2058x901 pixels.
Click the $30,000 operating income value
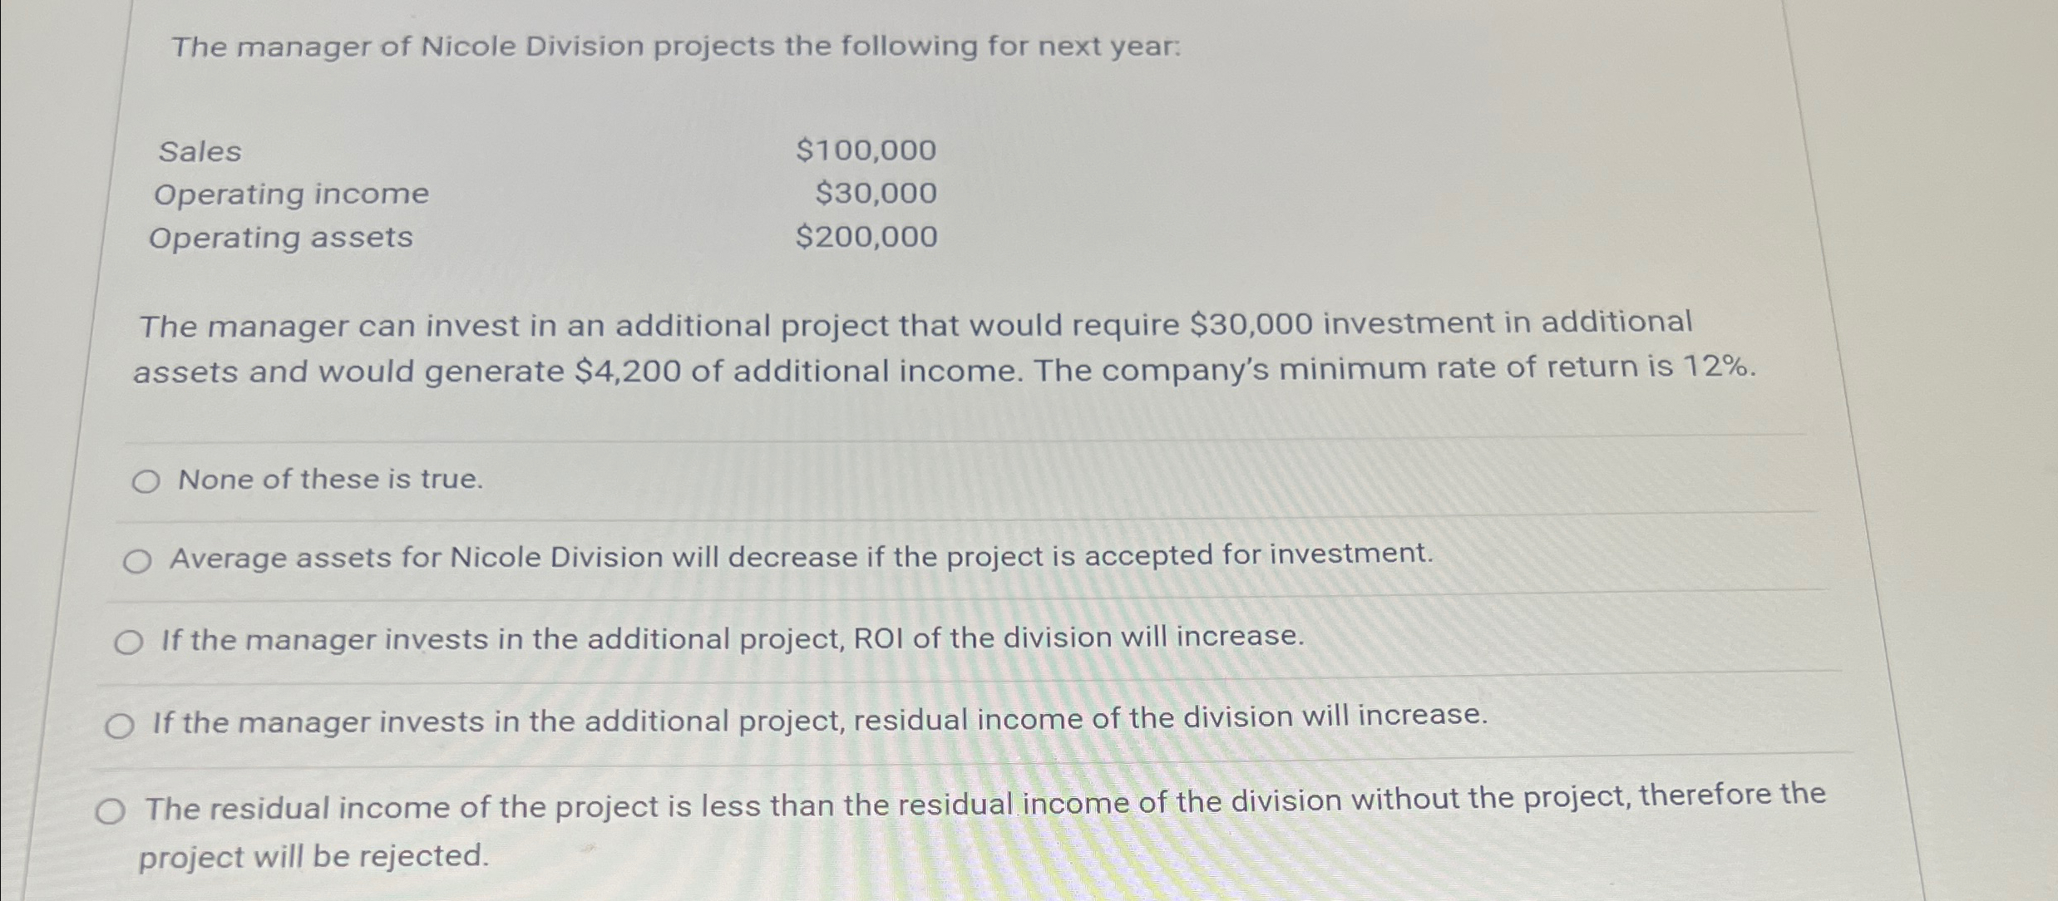[872, 195]
